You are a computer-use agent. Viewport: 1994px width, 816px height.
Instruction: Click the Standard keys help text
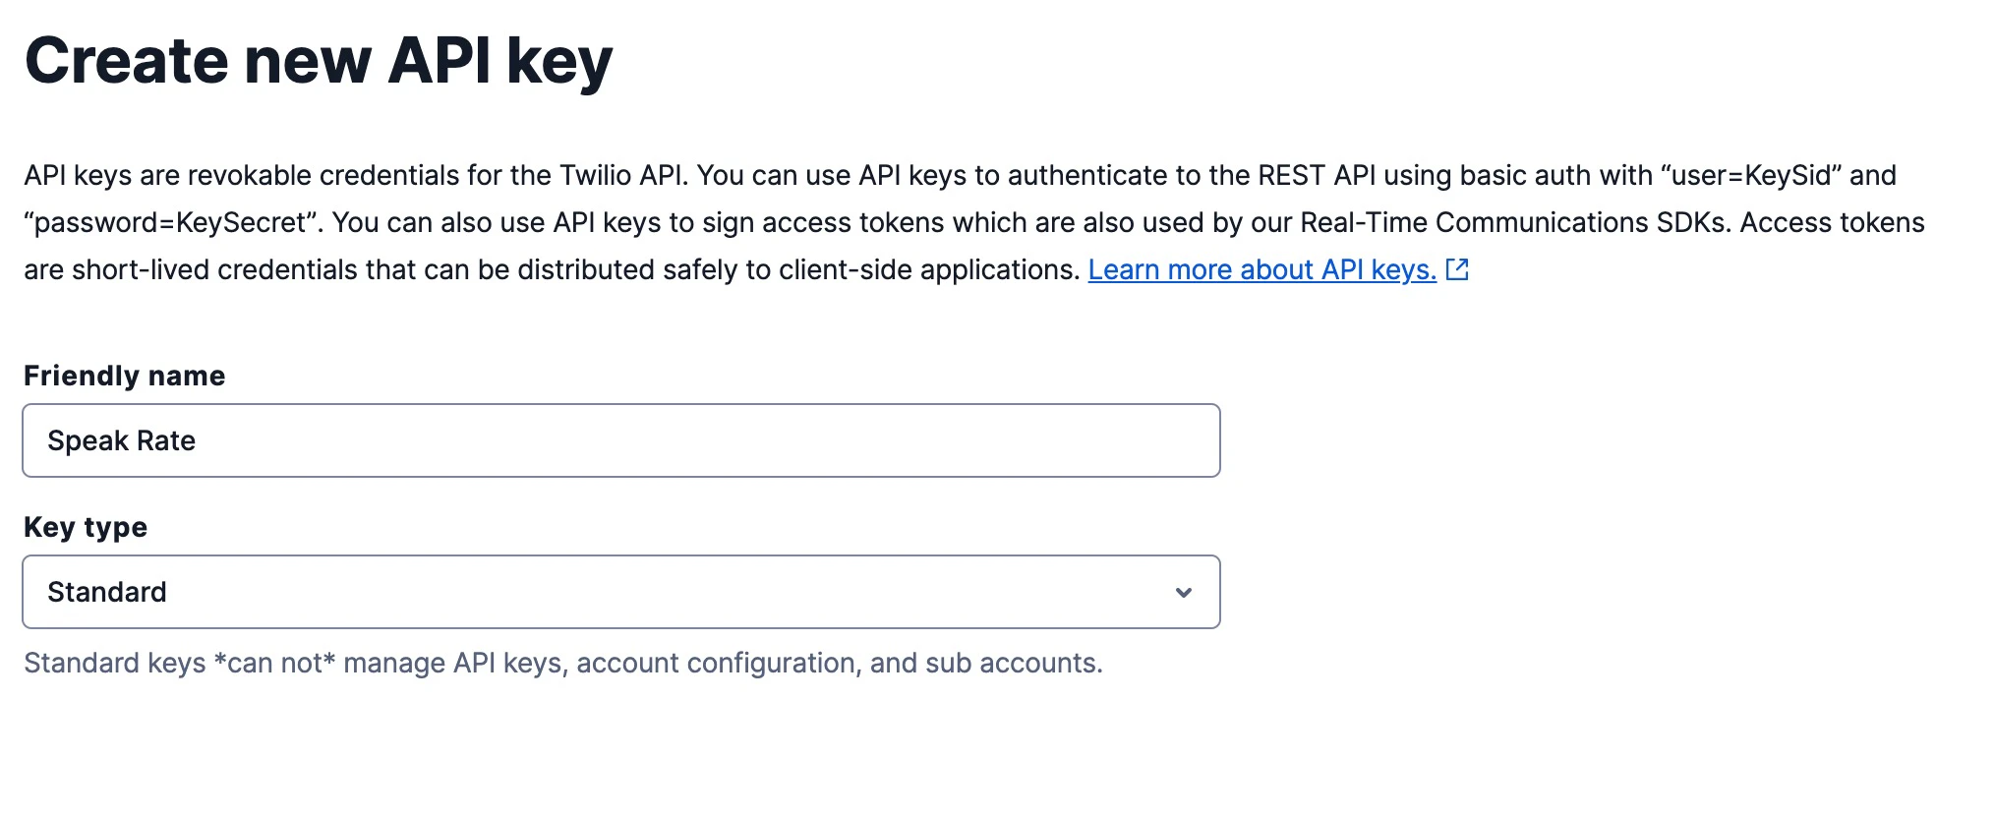(563, 663)
